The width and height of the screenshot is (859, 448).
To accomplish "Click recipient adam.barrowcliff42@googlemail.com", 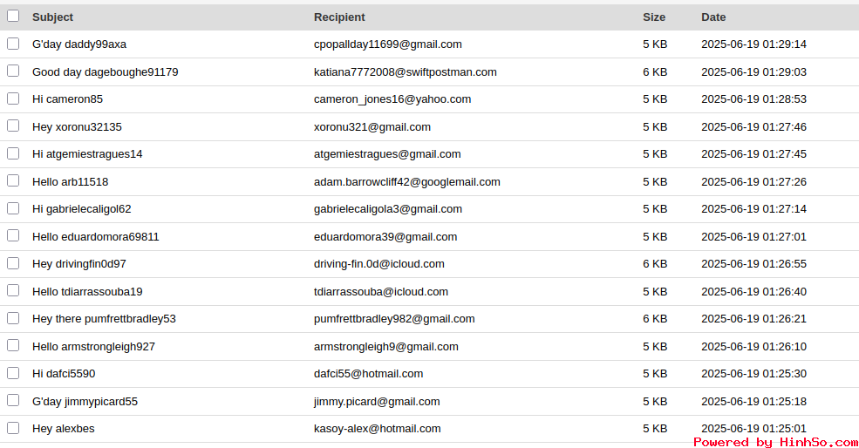I will click(x=407, y=182).
